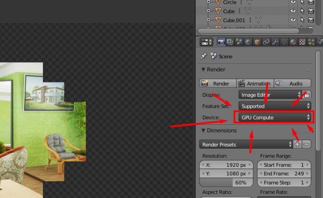Adjust the 60% resolution percentage slider

[226, 183]
